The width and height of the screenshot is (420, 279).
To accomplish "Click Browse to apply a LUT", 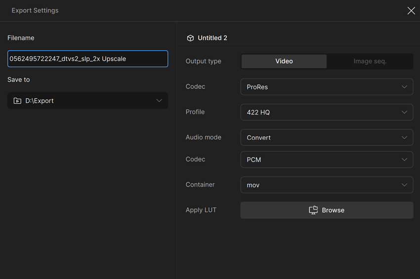I will 327,210.
